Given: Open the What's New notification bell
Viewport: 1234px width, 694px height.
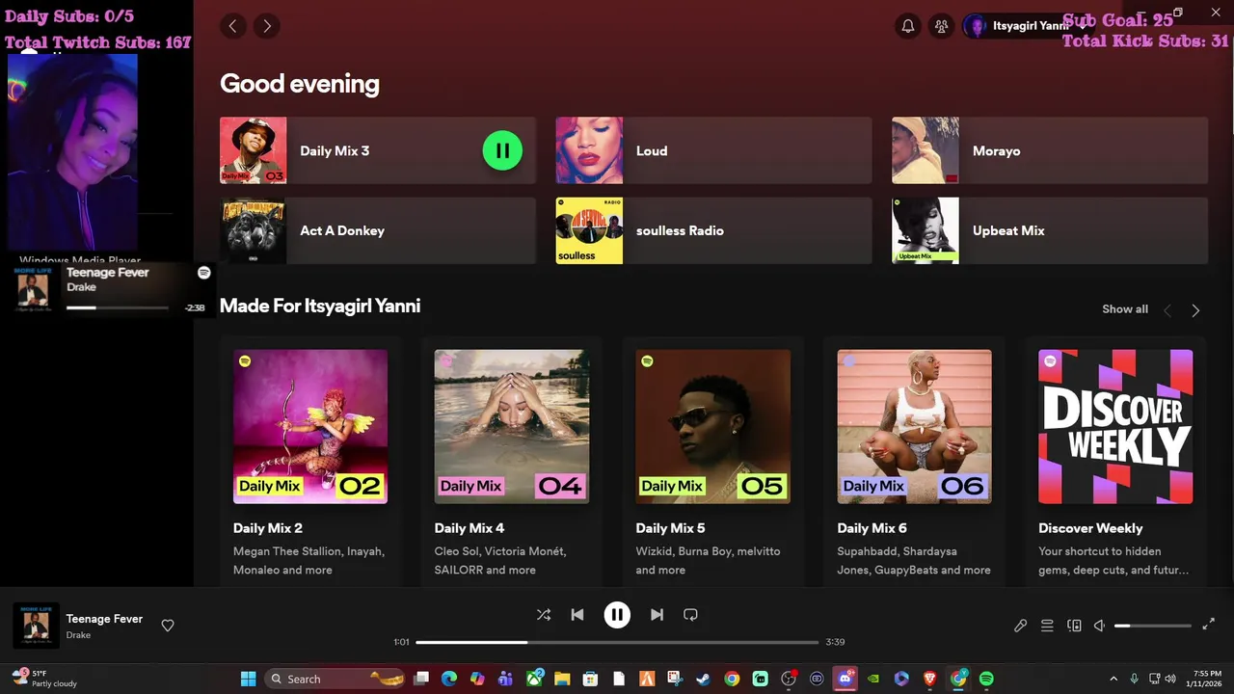Looking at the screenshot, I should [907, 26].
